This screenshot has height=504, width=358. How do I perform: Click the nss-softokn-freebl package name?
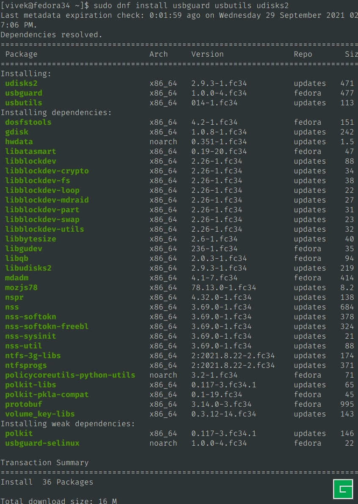(x=47, y=326)
